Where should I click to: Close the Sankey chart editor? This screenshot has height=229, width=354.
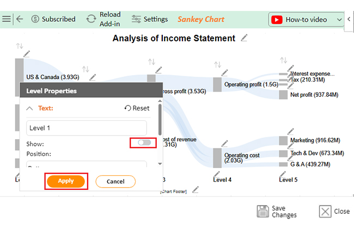[x=334, y=212]
